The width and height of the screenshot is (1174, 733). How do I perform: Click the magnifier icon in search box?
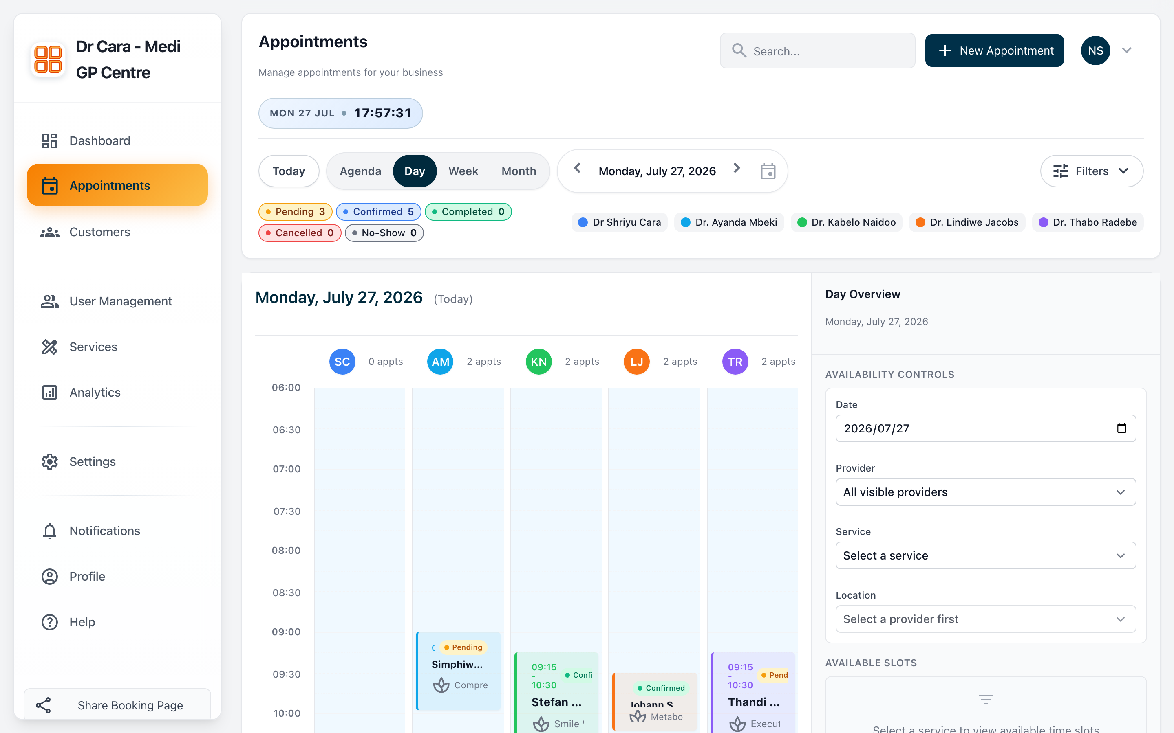(739, 50)
